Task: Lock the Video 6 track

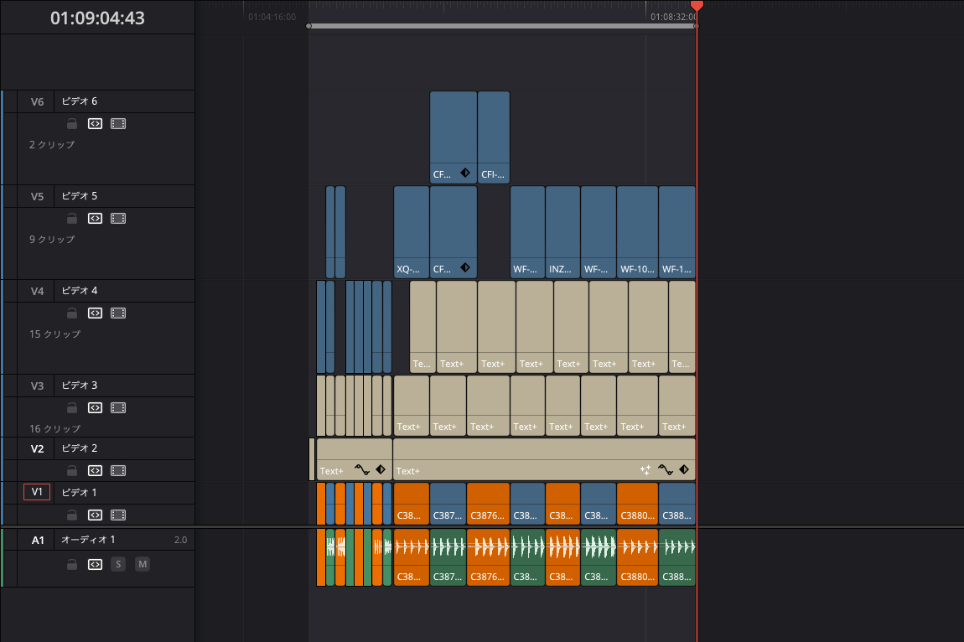Action: [72, 123]
